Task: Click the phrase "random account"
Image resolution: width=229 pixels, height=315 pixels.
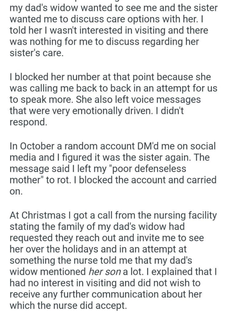Action: coord(101,147)
